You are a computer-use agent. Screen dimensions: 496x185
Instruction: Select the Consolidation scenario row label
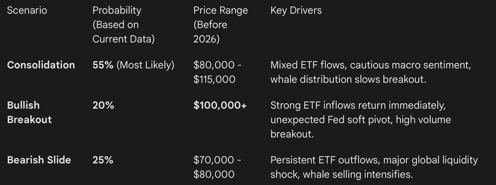point(41,65)
